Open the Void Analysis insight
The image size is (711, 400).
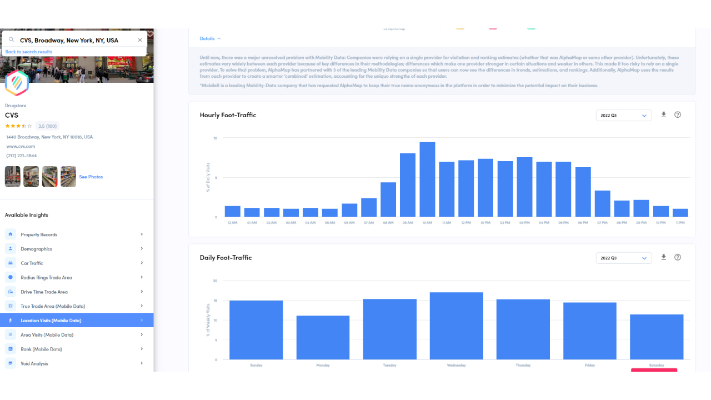(77, 363)
